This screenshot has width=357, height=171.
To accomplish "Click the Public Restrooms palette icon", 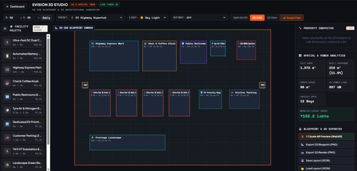I will click(x=7, y=97).
